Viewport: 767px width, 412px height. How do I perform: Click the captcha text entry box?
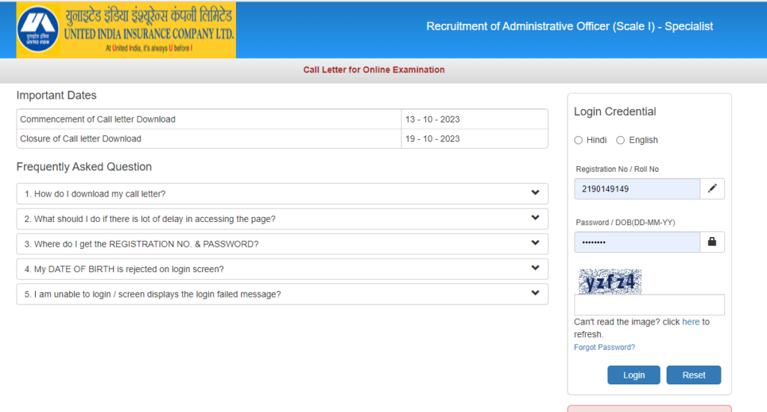pos(649,304)
